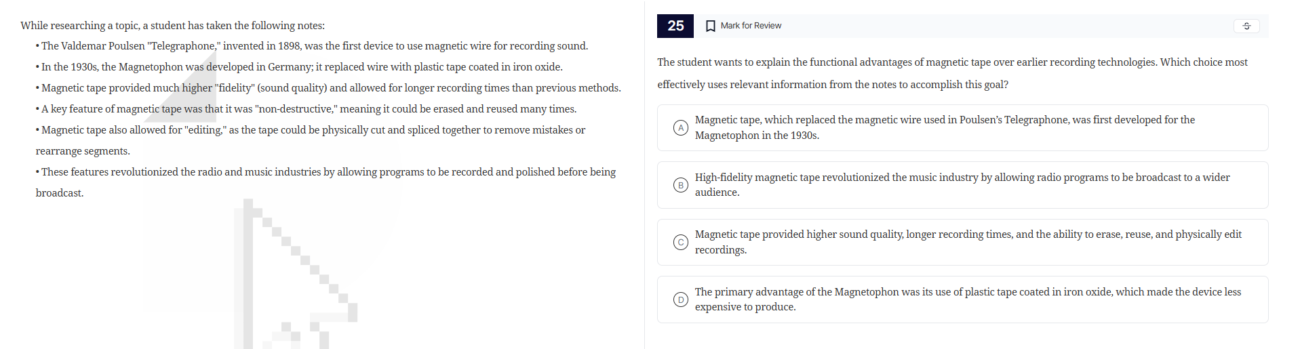The width and height of the screenshot is (1300, 349).
Task: Choose answer starting 'High-fidelity magnetic tape revolutionized'
Action: 962,185
